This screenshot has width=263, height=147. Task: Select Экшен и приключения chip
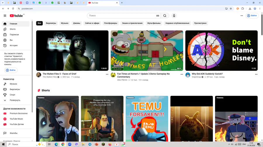pos(132,23)
